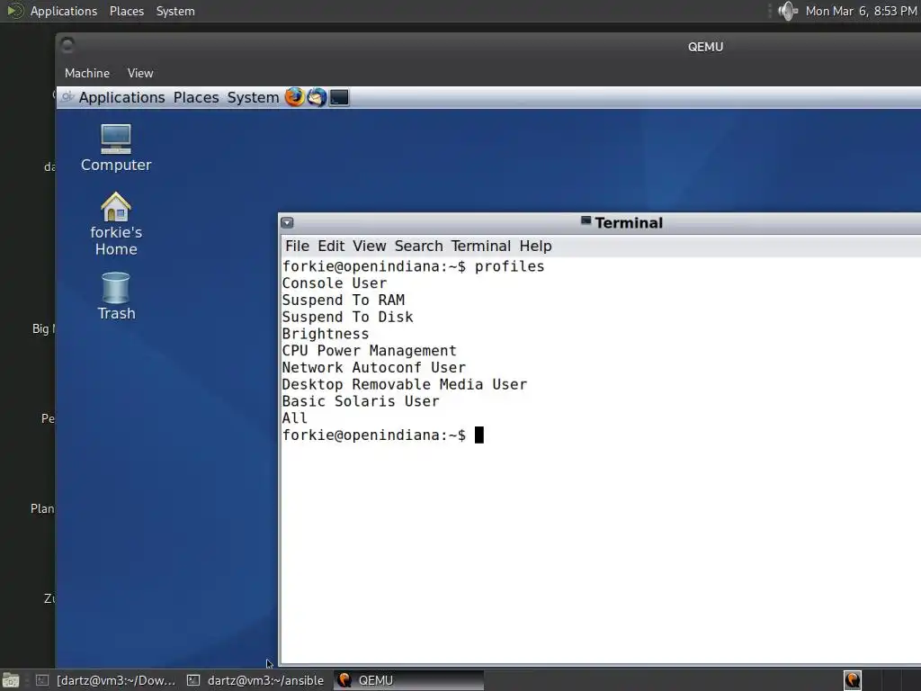Click host Applications menu logo icon in top panel
The image size is (921, 691).
[x=15, y=11]
